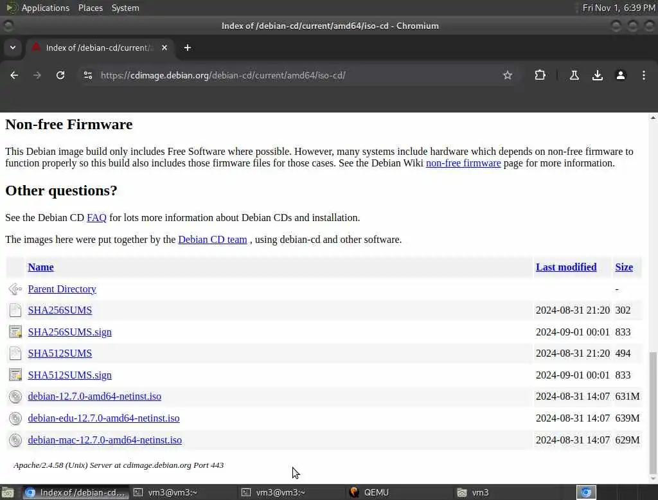Click the clock showing Fri Nov 1
658x500 pixels.
click(x=619, y=8)
